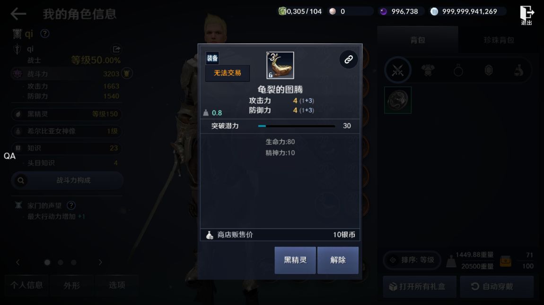Select the third page indicator dot
Image resolution: width=544 pixels, height=305 pixels.
click(73, 263)
